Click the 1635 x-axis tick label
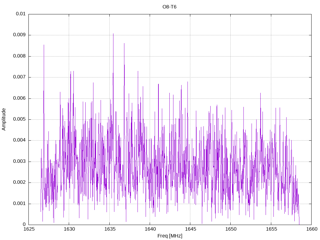The height and width of the screenshot is (240, 320). (x=110, y=229)
